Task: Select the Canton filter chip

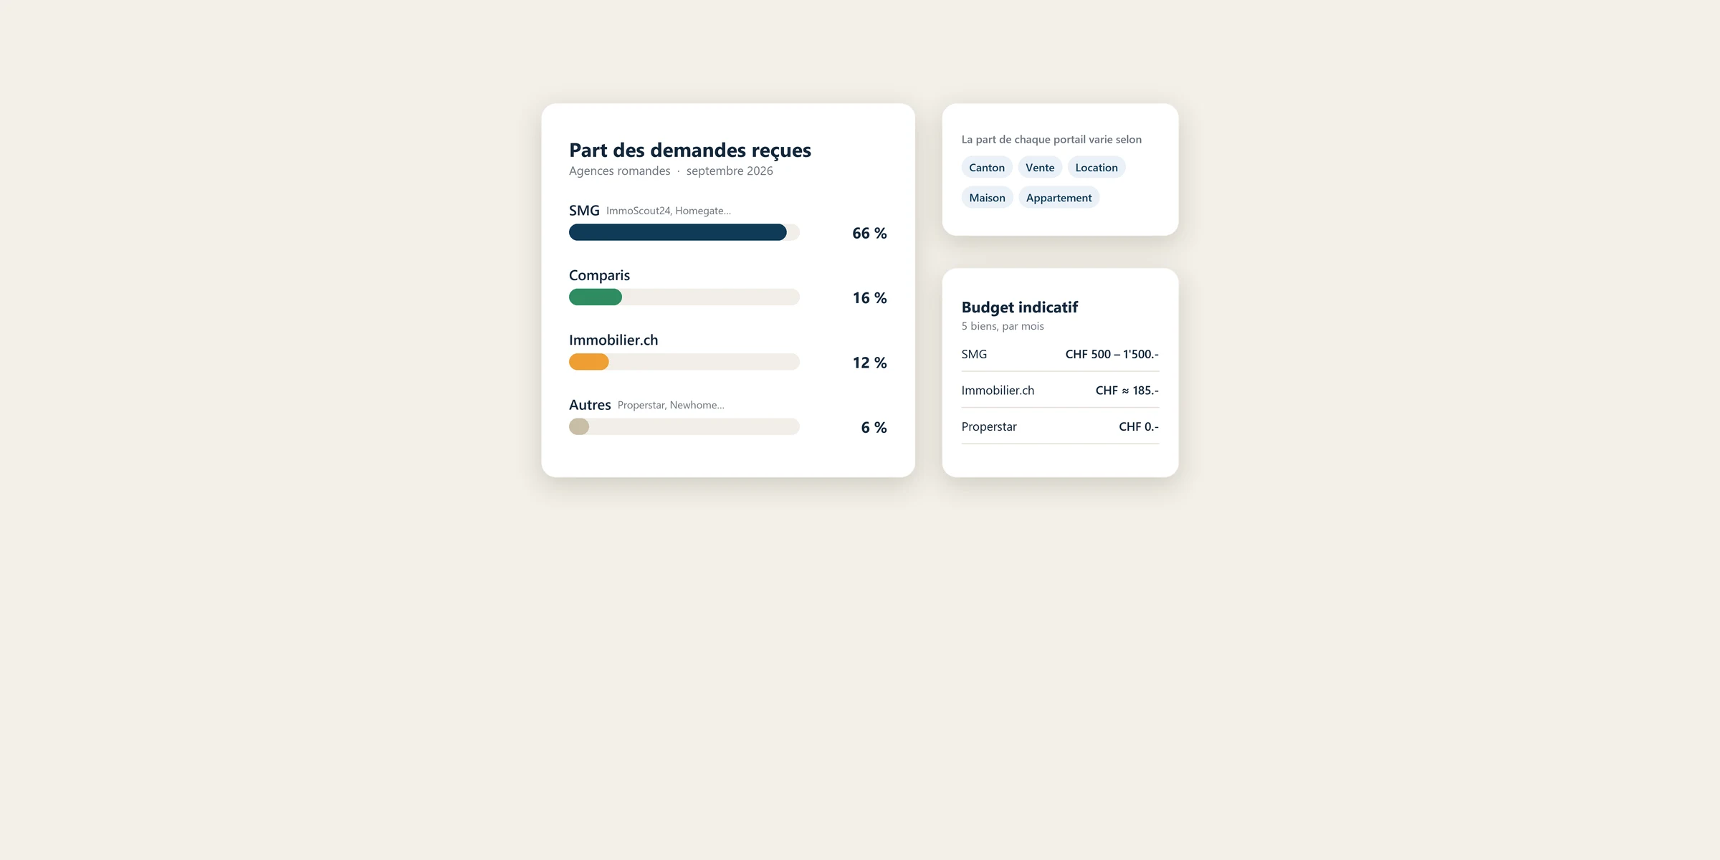Action: 987,168
